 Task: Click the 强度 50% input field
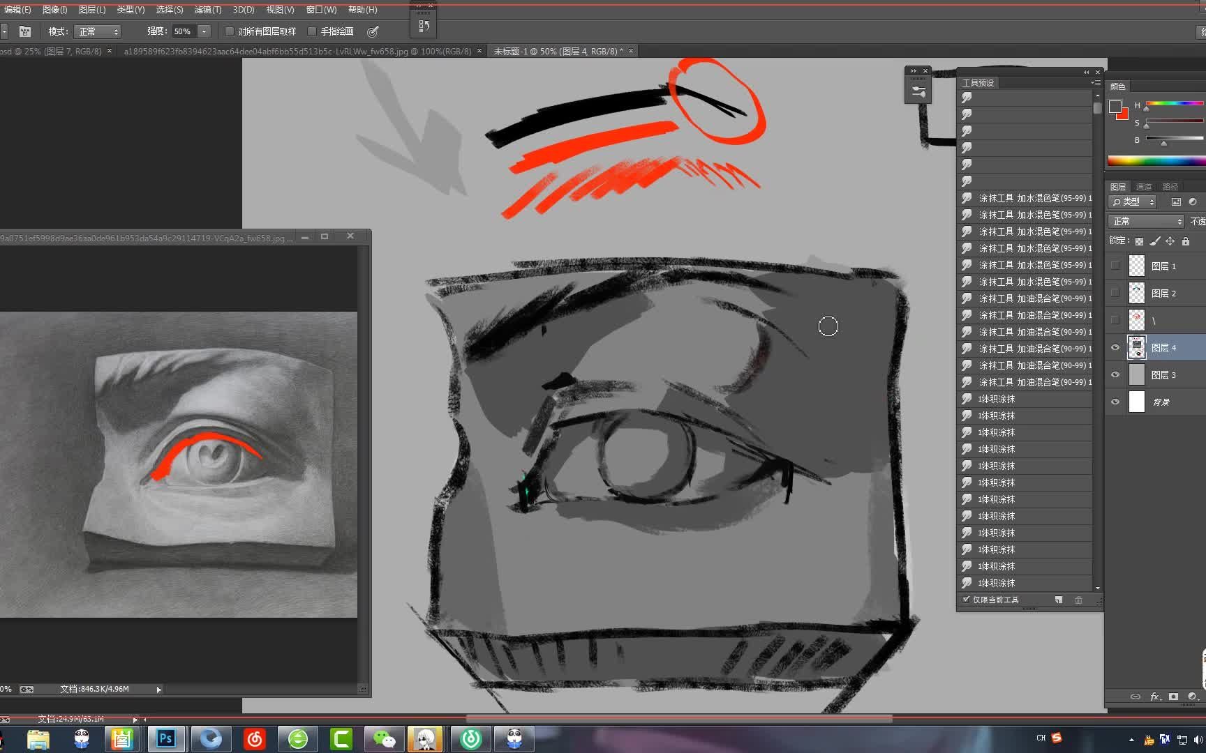click(x=184, y=31)
